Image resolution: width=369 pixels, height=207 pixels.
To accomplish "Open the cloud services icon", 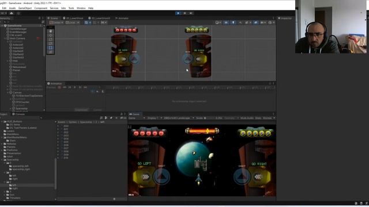I will coord(12,13).
